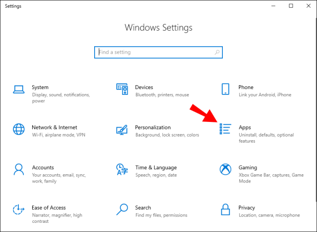Select the Accounts person icon
This screenshot has width=317, height=232.
(x=19, y=170)
